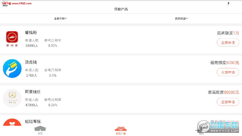Screen dimensions: 242x136
Task: Click the 阿里钱庄 round logo icon
Action: click(12, 98)
